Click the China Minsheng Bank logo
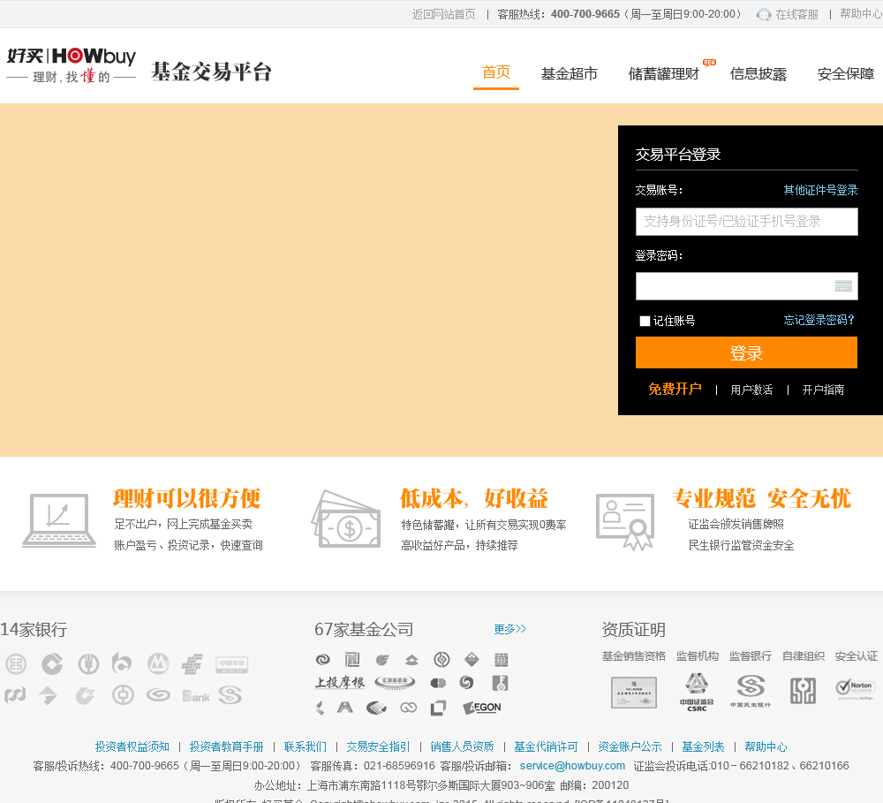Viewport: 883px width, 803px height. [x=751, y=691]
